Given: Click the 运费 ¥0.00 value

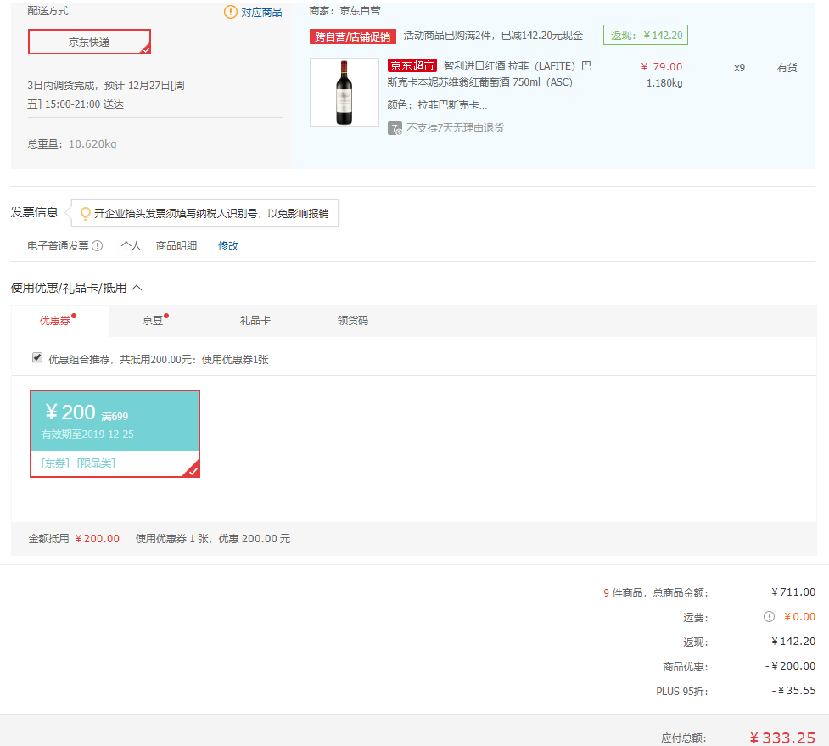Looking at the screenshot, I should (x=800, y=616).
